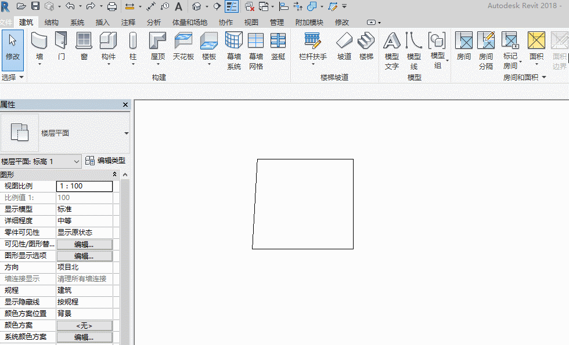The height and width of the screenshot is (345, 569).
Task: Collapse the 图形 properties section
Action: (x=115, y=175)
